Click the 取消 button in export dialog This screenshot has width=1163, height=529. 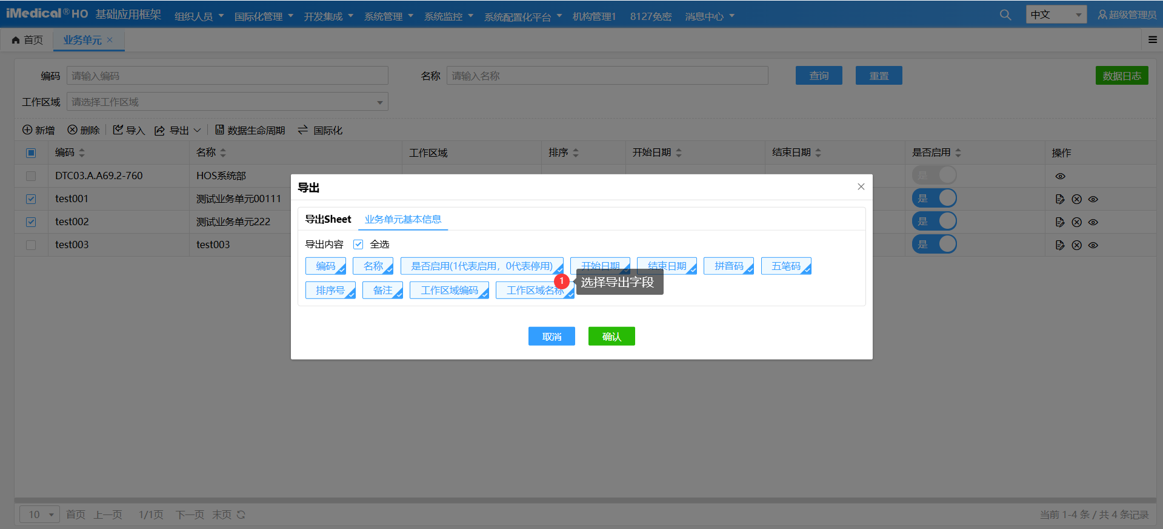(551, 337)
